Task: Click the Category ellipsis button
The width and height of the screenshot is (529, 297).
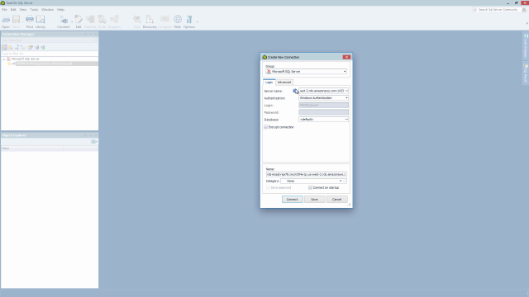Action: [x=345, y=181]
